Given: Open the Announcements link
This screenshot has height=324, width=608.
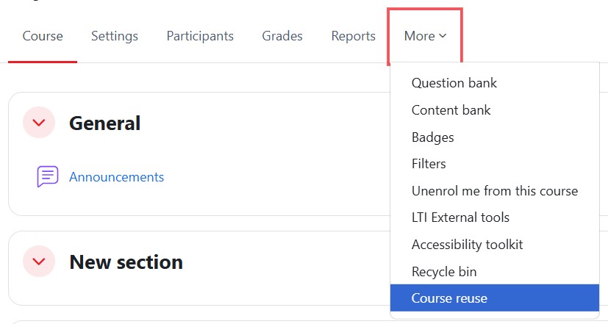Looking at the screenshot, I should click(116, 177).
